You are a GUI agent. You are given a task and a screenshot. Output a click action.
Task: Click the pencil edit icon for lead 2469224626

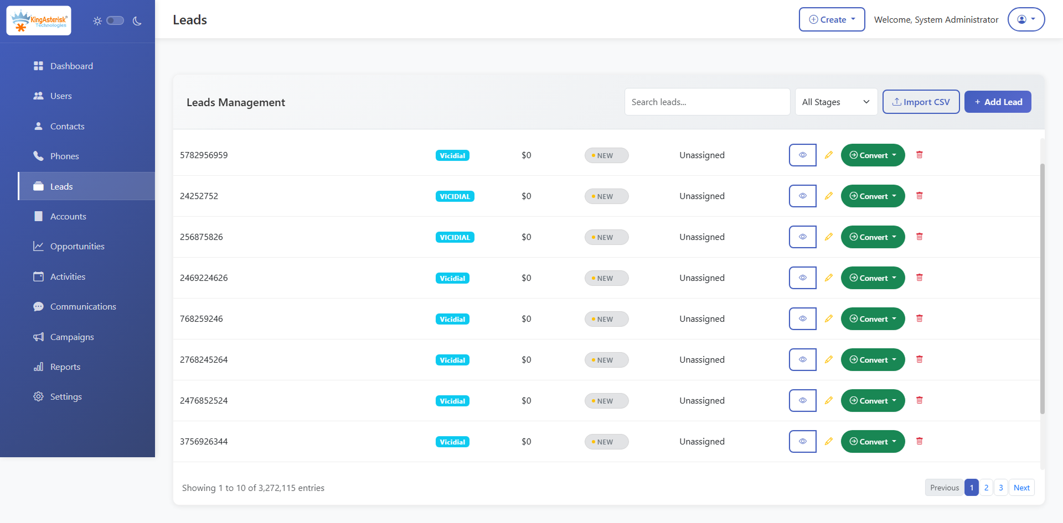click(x=828, y=278)
